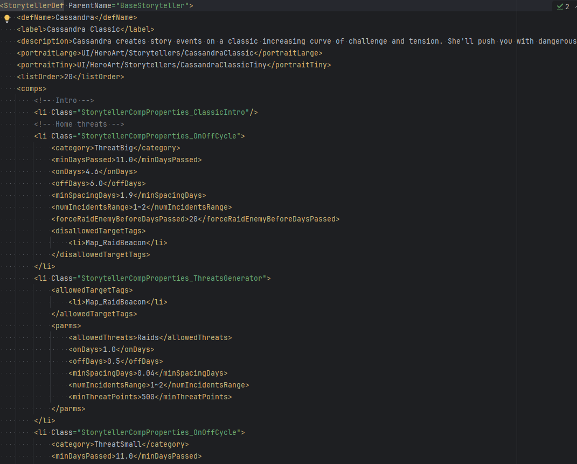577x464 pixels.
Task: Click the closing disallowedTargetTags tag
Action: pyautogui.click(x=101, y=254)
